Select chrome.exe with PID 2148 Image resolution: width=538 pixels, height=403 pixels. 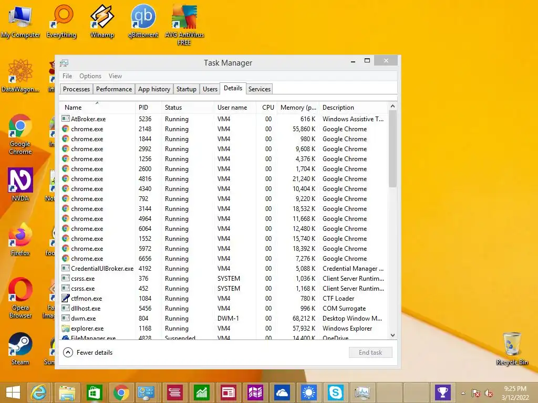click(224, 129)
